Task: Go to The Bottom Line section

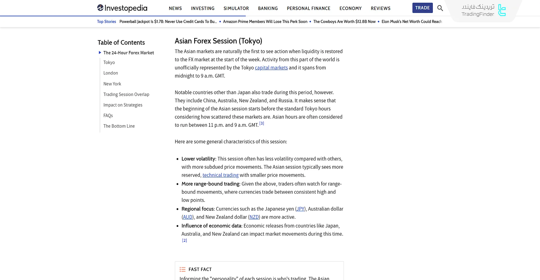Action: click(119, 126)
